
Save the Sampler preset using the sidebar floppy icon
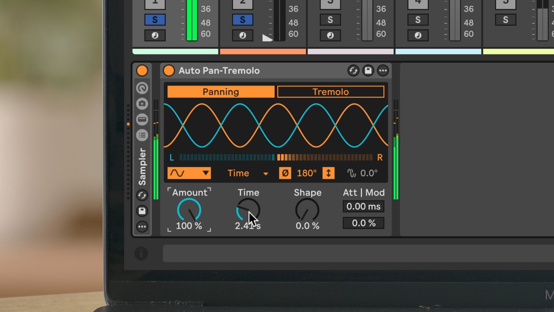[x=142, y=211]
